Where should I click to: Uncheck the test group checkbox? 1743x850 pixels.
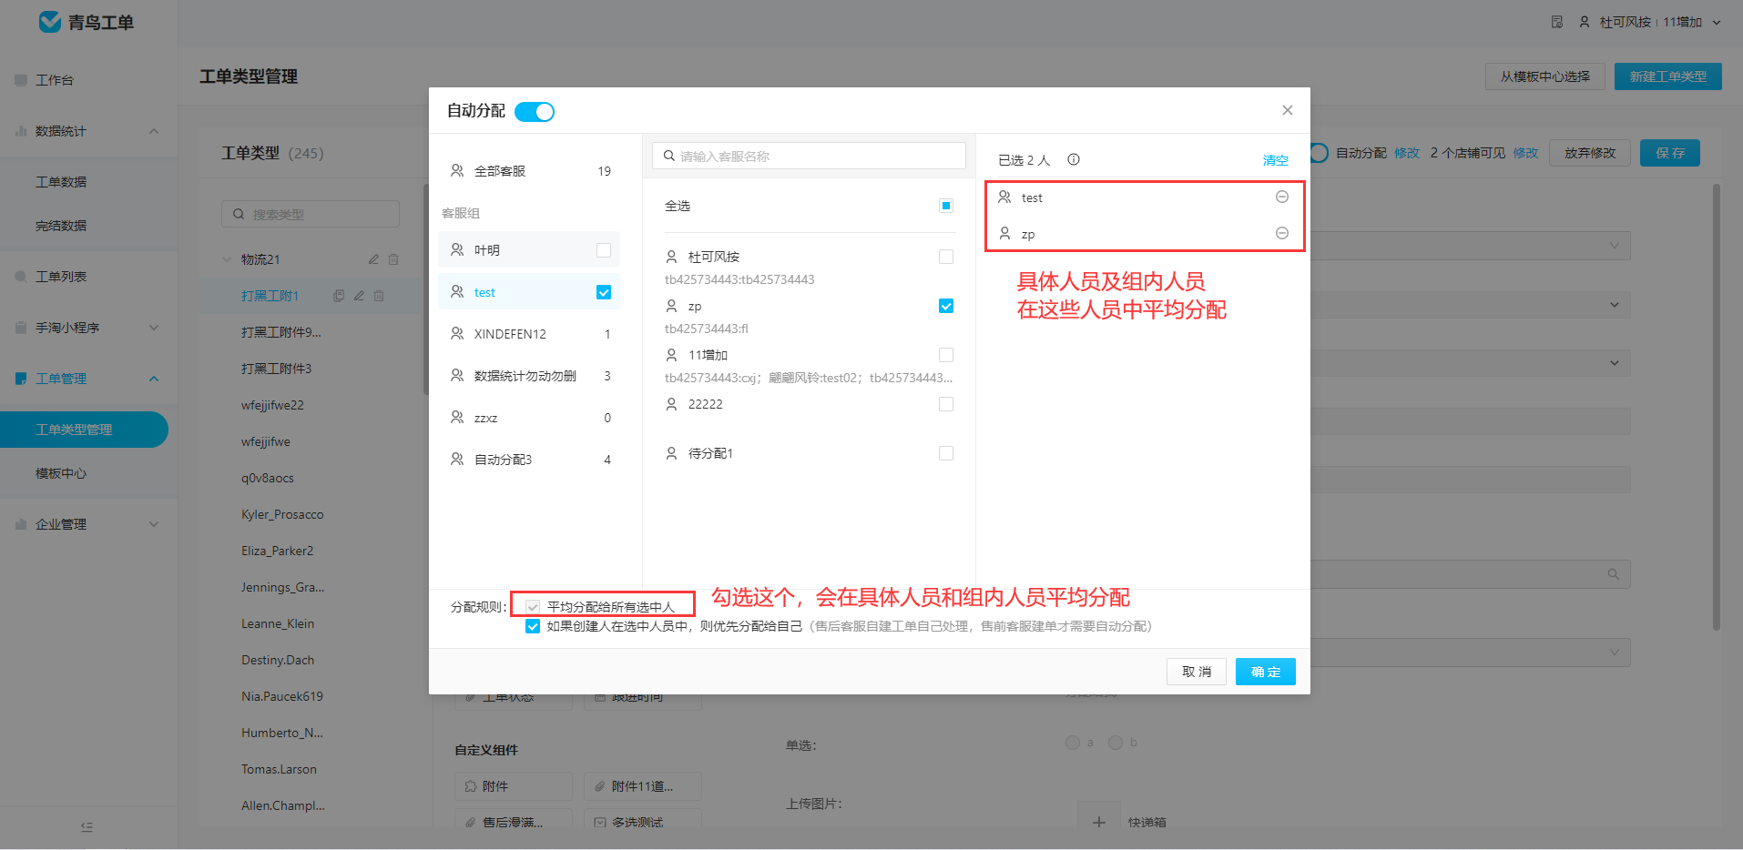(603, 292)
